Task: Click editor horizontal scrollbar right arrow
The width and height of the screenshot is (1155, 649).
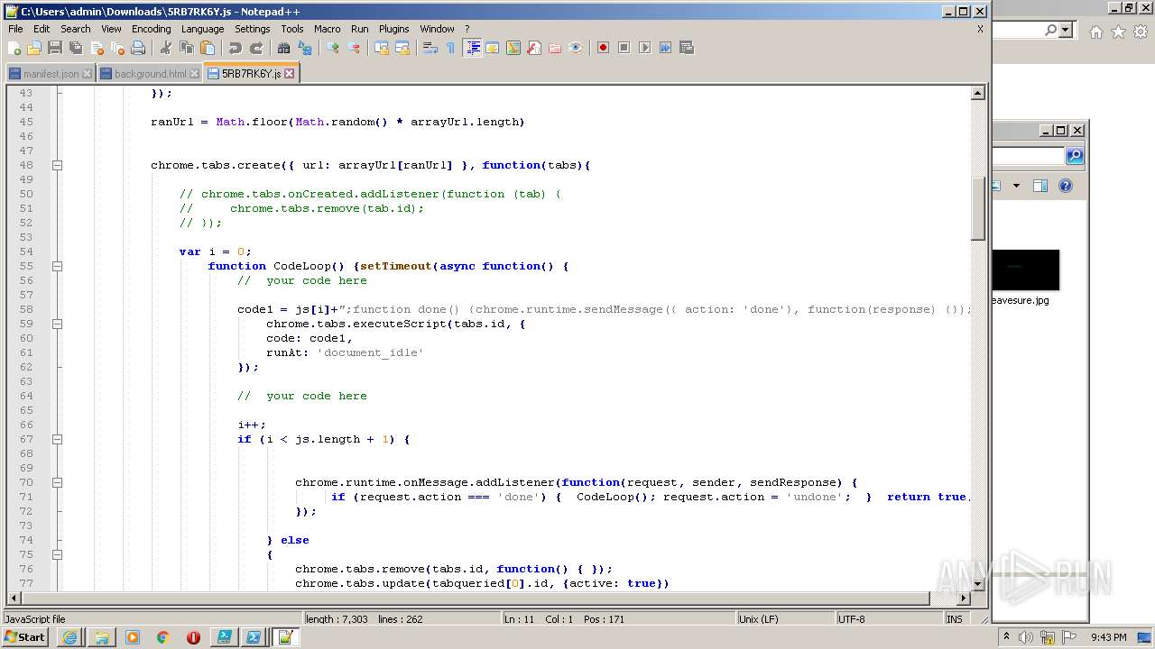Action: (963, 598)
